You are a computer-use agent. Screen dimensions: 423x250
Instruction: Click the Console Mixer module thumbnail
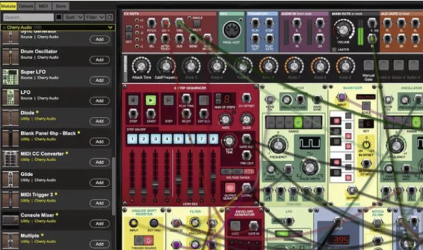[x=10, y=220]
